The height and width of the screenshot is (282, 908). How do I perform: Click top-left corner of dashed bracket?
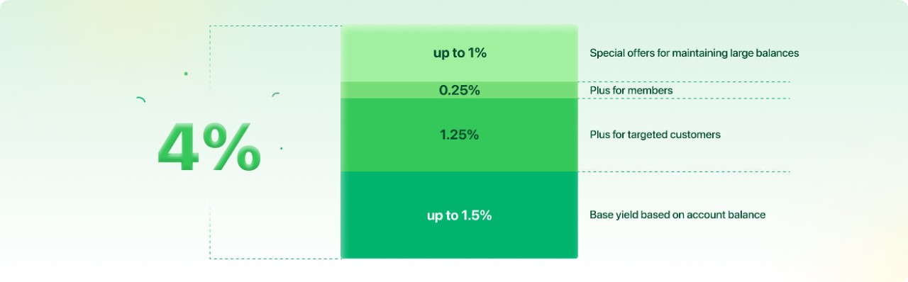(210, 26)
